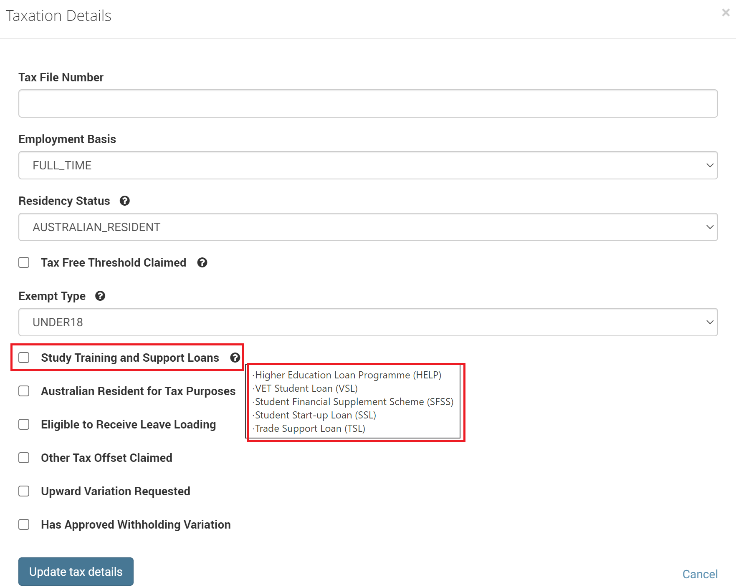Focus the Tax File Number input field
Image resolution: width=736 pixels, height=587 pixels.
pyautogui.click(x=368, y=103)
